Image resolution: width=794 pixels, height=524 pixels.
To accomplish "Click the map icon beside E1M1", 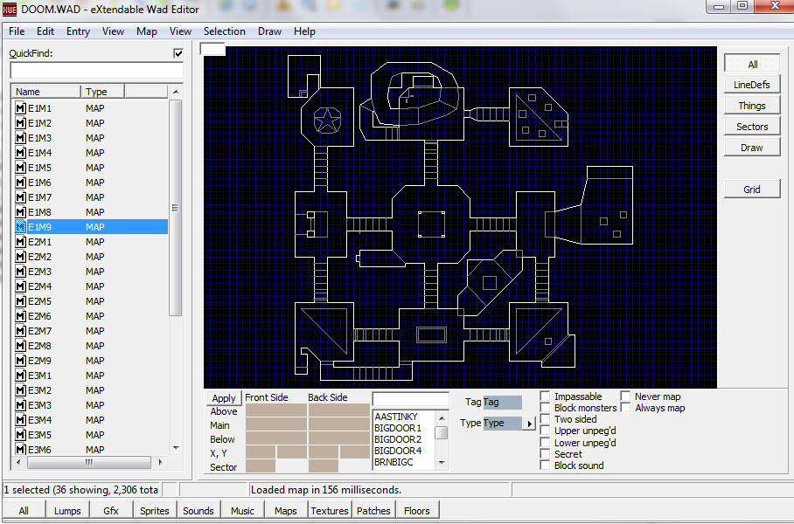I will click(x=21, y=108).
